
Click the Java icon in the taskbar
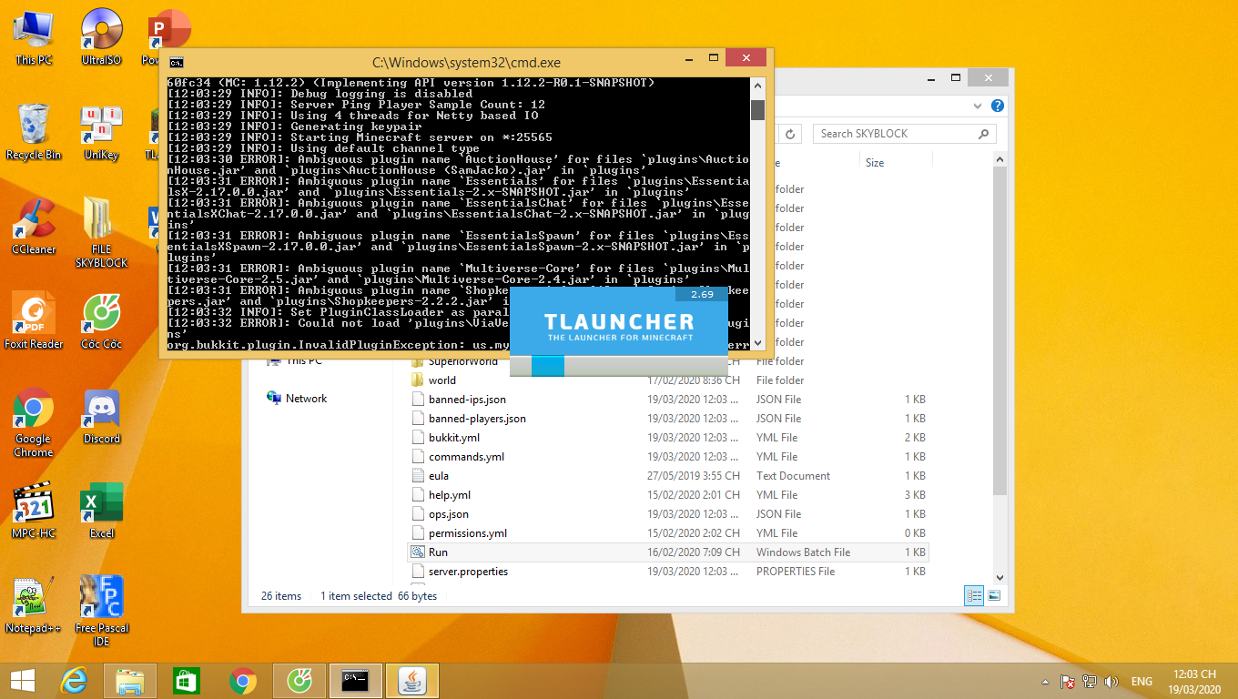412,680
